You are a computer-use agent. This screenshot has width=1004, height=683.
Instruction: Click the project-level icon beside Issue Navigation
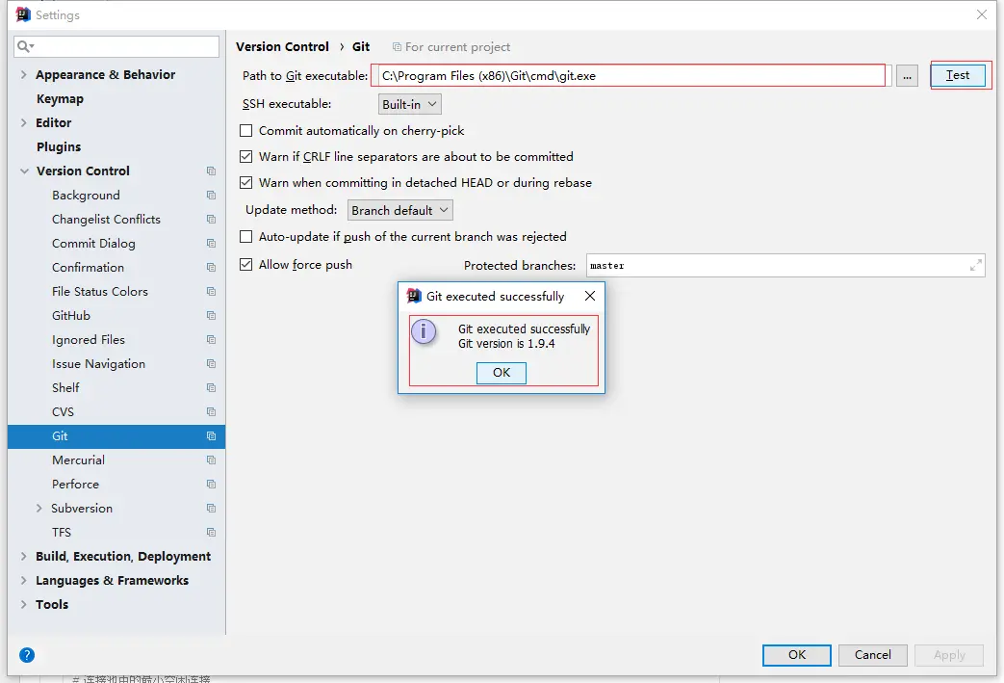pyautogui.click(x=212, y=364)
